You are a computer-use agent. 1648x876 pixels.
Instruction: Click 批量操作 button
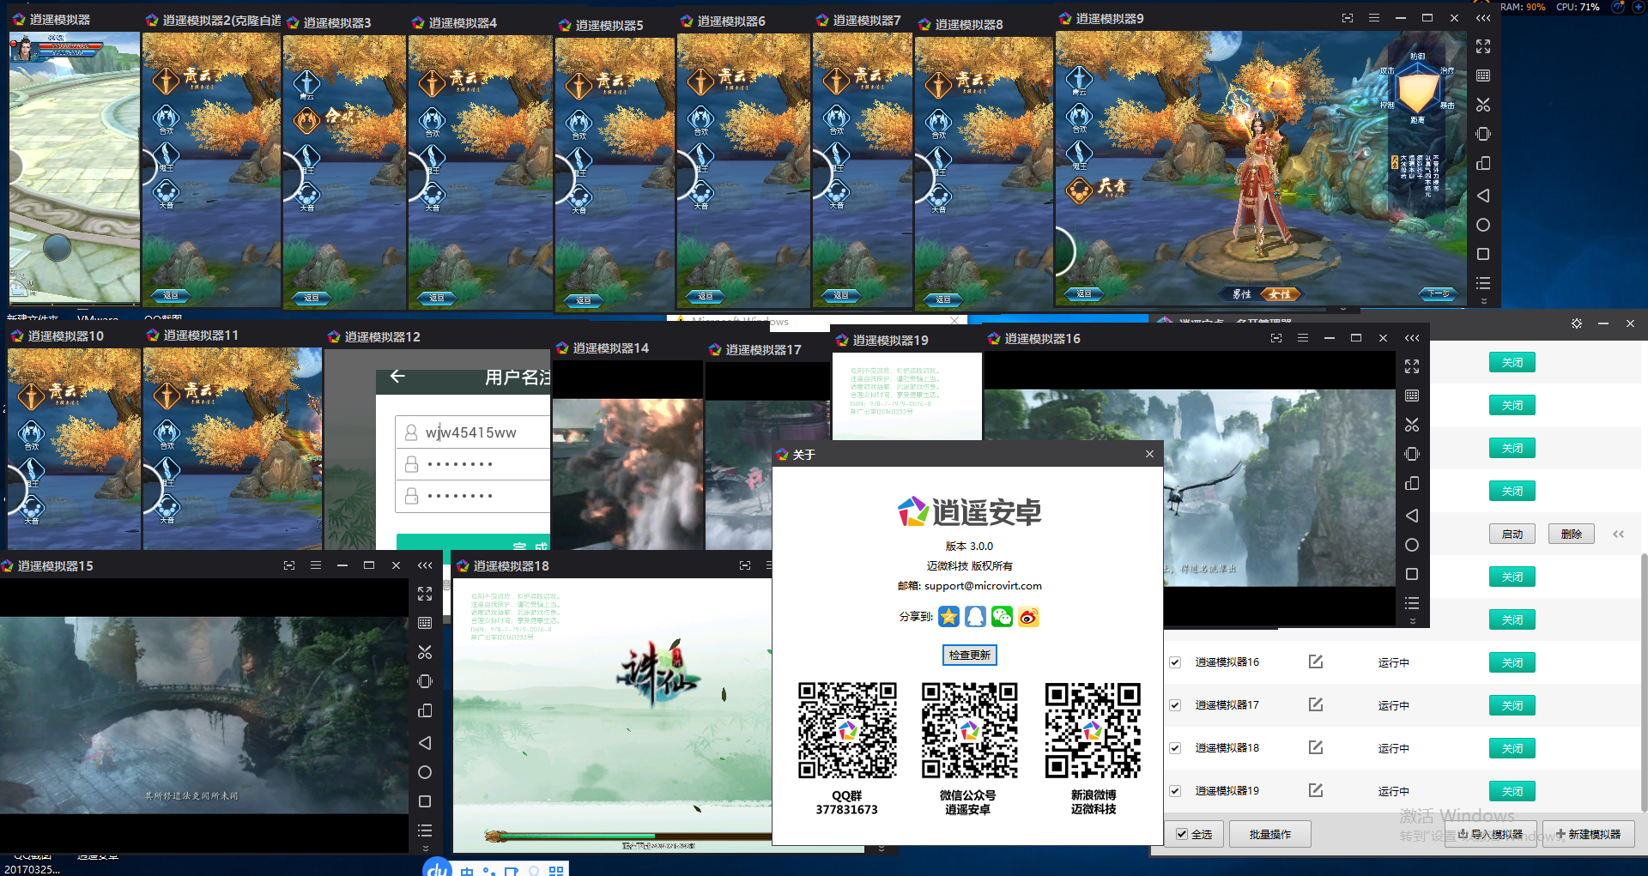point(1270,834)
